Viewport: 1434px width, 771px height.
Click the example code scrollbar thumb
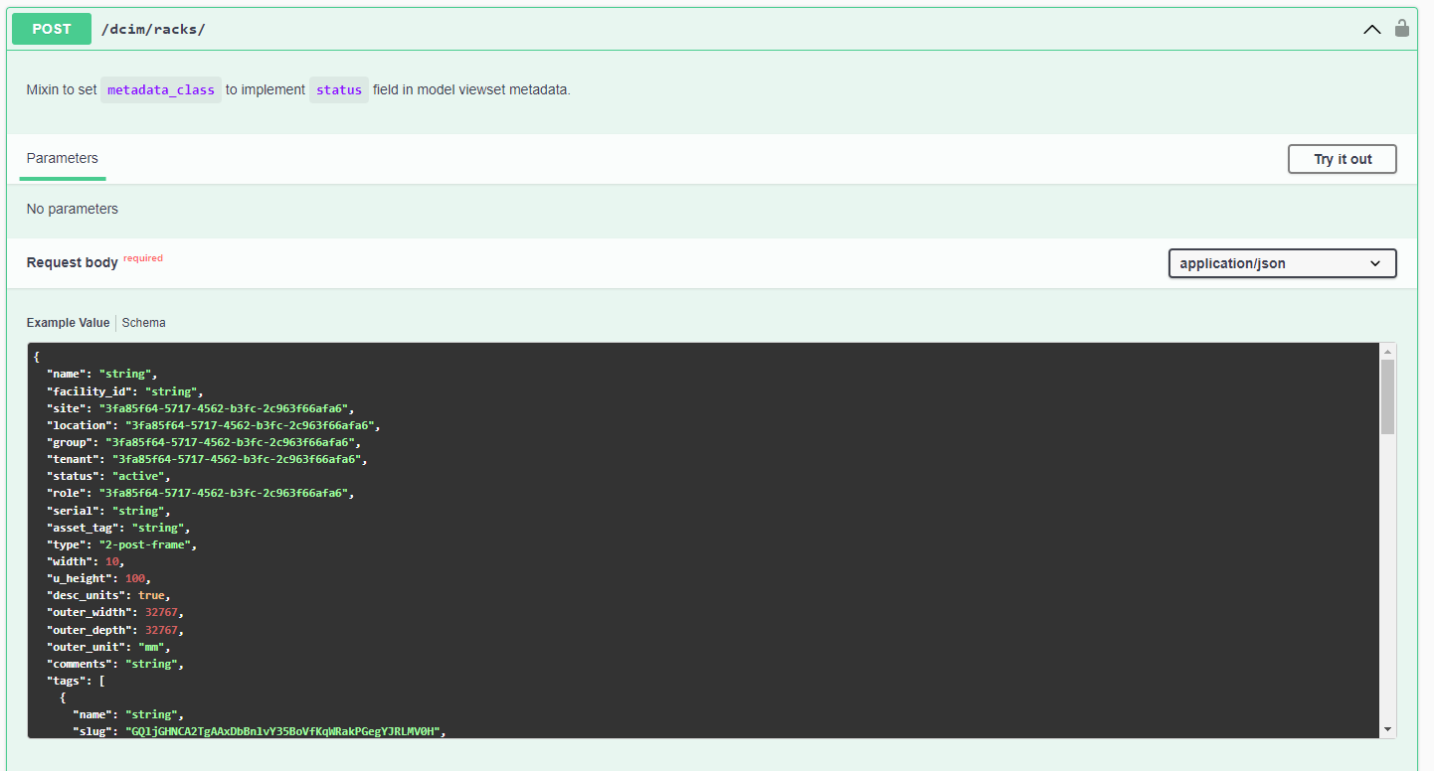point(1387,397)
